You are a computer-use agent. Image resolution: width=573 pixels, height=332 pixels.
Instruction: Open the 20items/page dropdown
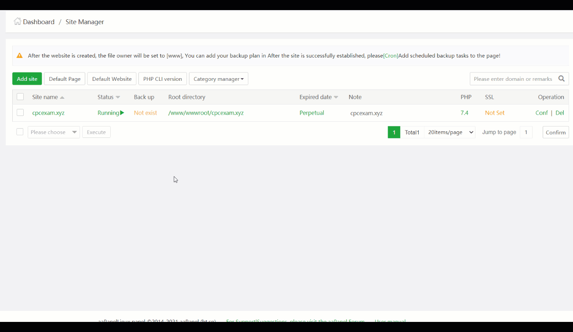(x=450, y=132)
